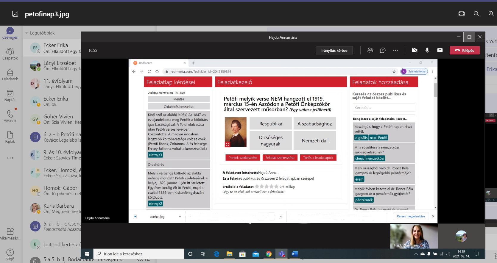
Task: Click Kilépés to leave the call
Action: 465,50
